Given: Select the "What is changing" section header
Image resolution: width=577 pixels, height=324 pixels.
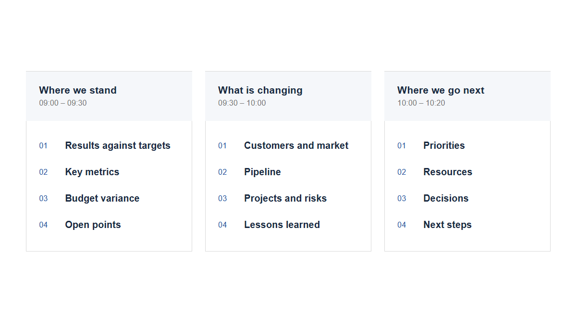Looking at the screenshot, I should point(260,90).
